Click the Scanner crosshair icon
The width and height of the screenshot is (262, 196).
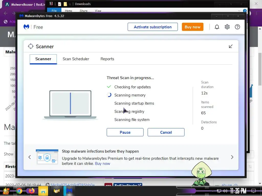31,46
